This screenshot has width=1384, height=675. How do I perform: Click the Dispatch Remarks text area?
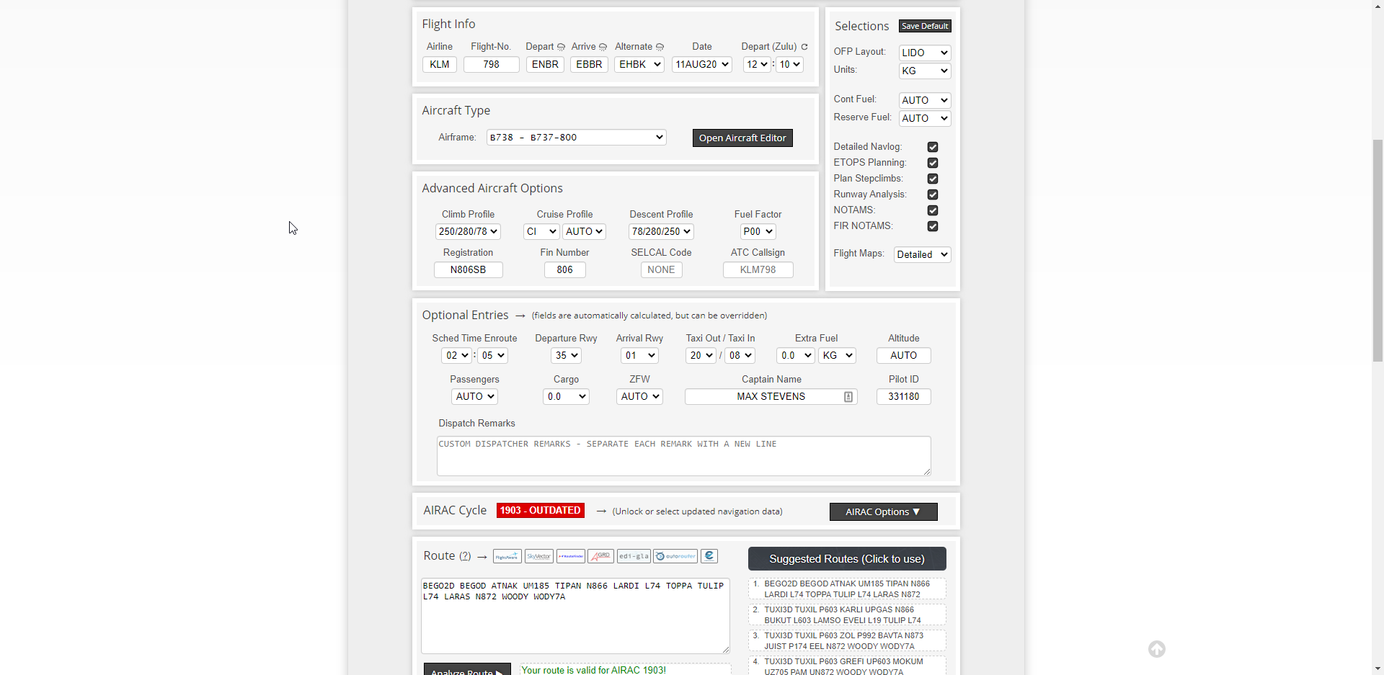[683, 456]
